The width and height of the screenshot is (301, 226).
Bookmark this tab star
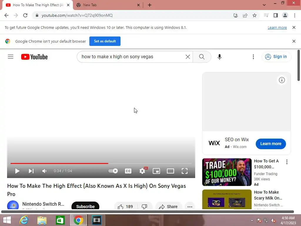255,15
